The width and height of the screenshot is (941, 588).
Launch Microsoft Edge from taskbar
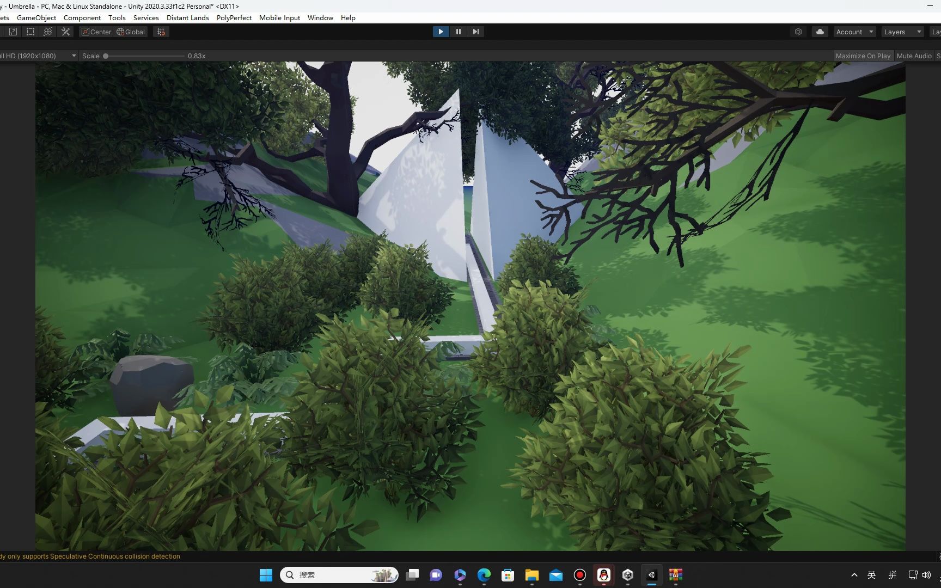484,575
